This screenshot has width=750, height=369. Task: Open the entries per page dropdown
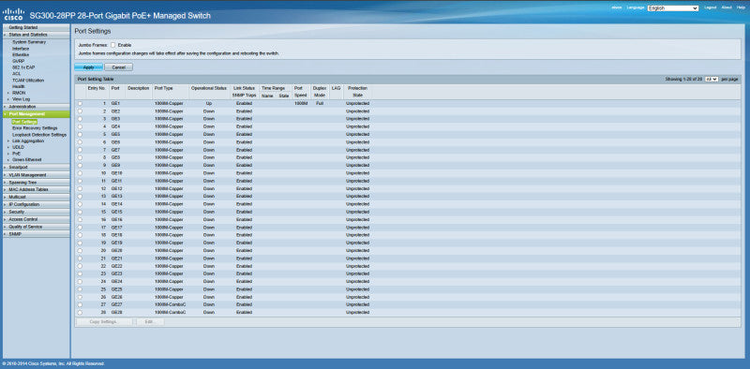pos(712,79)
